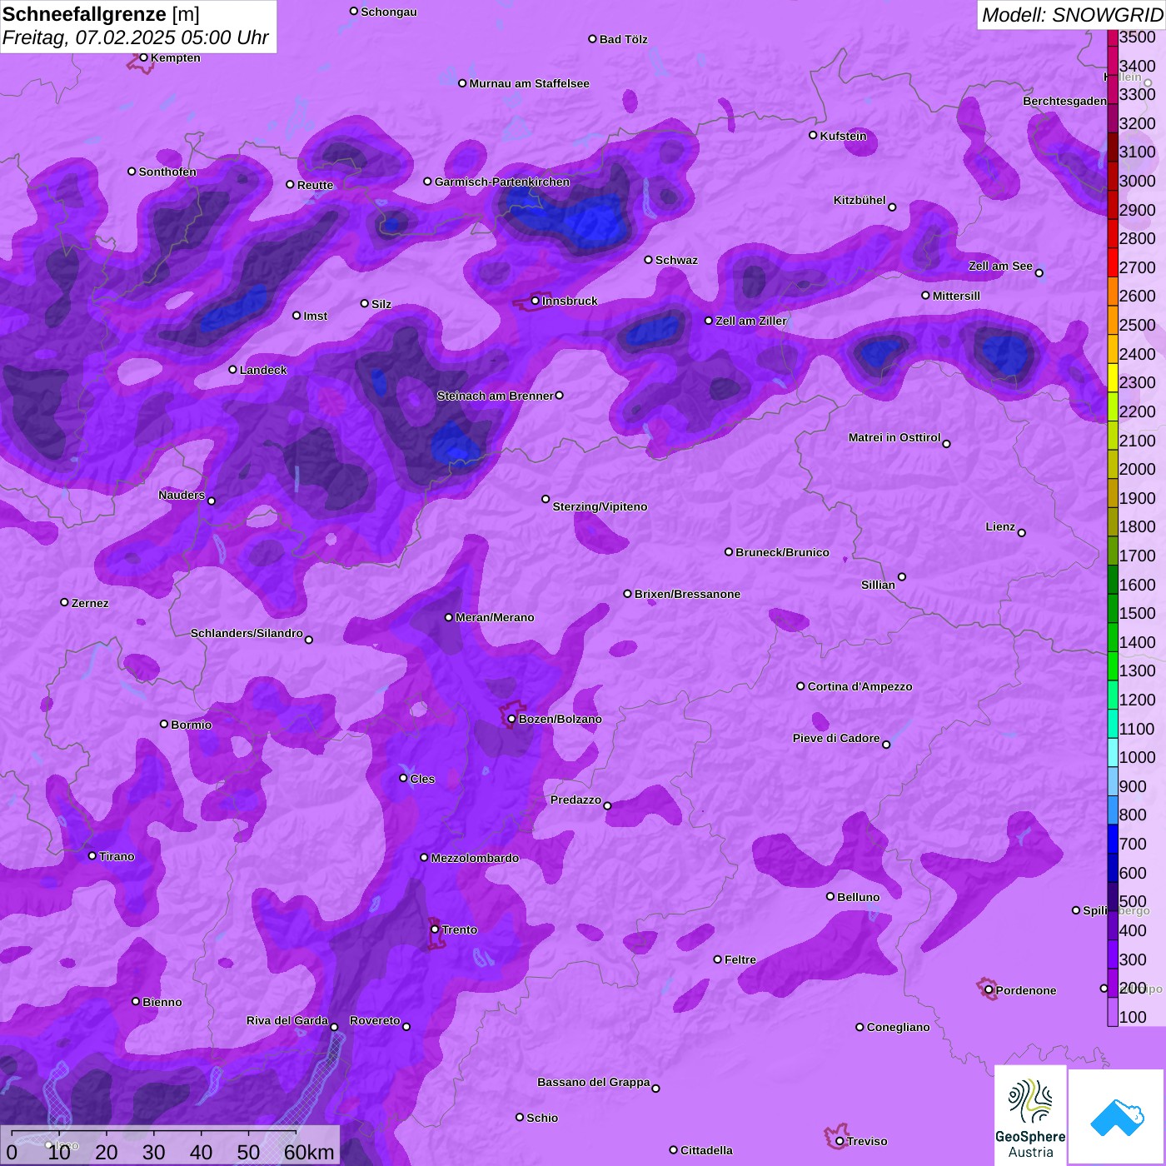
Task: Click the Treviso city marker dot
Action: [840, 1141]
